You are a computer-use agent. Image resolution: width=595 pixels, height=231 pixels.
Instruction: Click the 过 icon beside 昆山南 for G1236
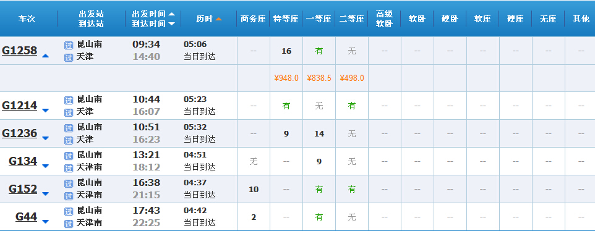[x=68, y=128]
